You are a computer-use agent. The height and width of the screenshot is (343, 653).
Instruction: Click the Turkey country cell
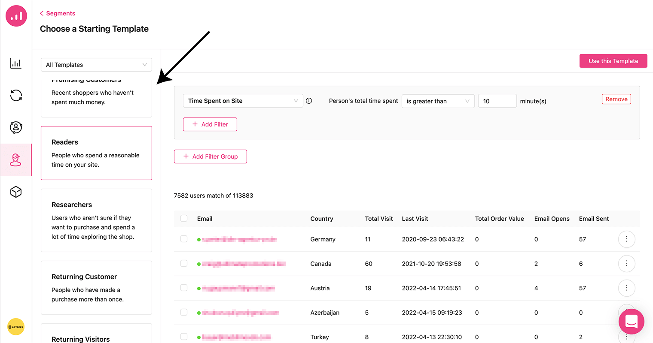coord(320,337)
